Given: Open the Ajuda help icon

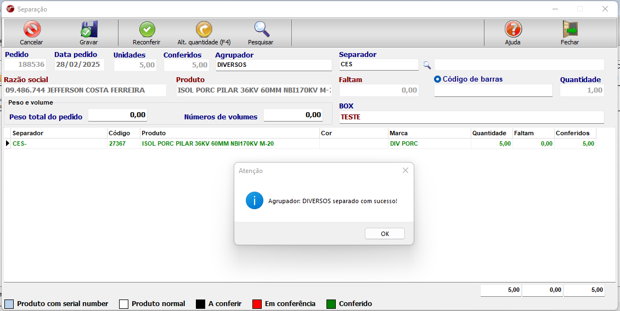Looking at the screenshot, I should point(512,30).
